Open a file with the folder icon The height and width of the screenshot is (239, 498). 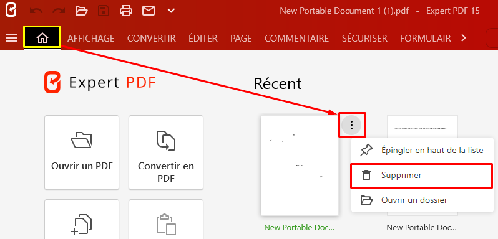click(x=81, y=11)
